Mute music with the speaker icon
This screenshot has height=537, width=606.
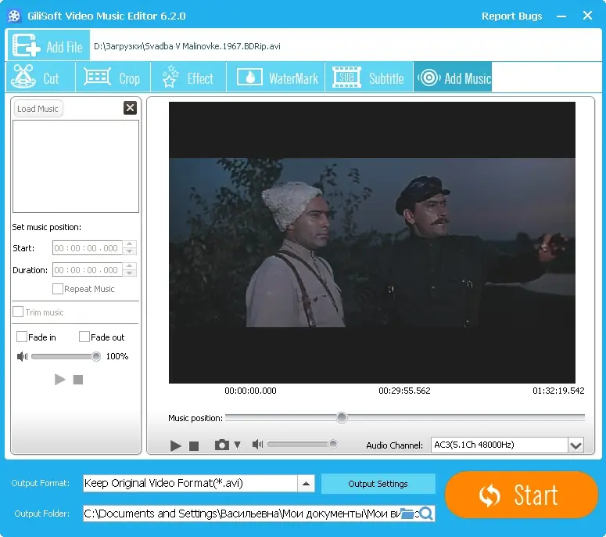(22, 356)
